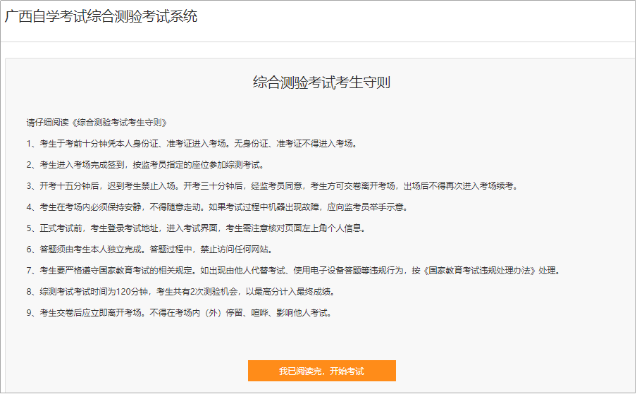Click rule 5 about 核对页面左上角个人信息
This screenshot has width=637, height=394.
point(196,228)
